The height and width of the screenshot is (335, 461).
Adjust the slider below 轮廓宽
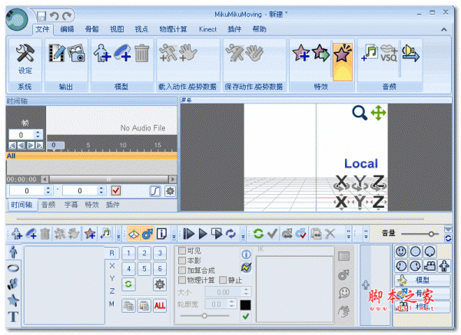(x=204, y=316)
